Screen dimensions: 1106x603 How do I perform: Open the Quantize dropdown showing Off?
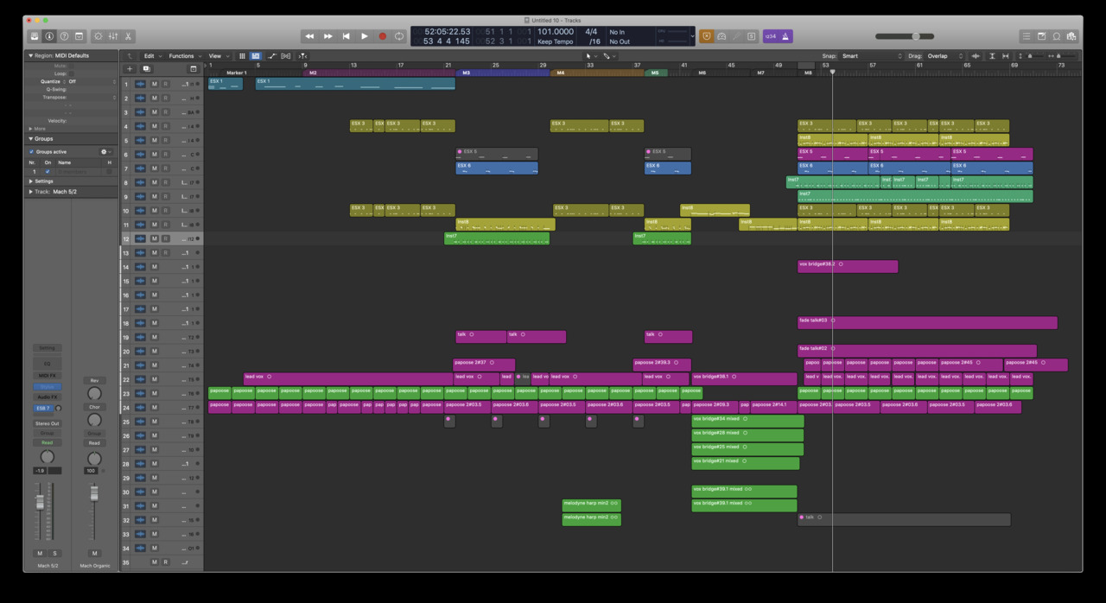pos(92,81)
